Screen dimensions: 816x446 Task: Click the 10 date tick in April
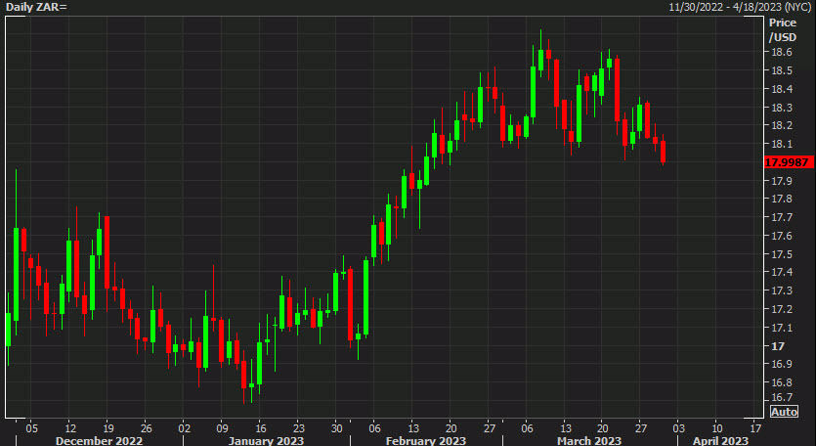click(x=717, y=428)
